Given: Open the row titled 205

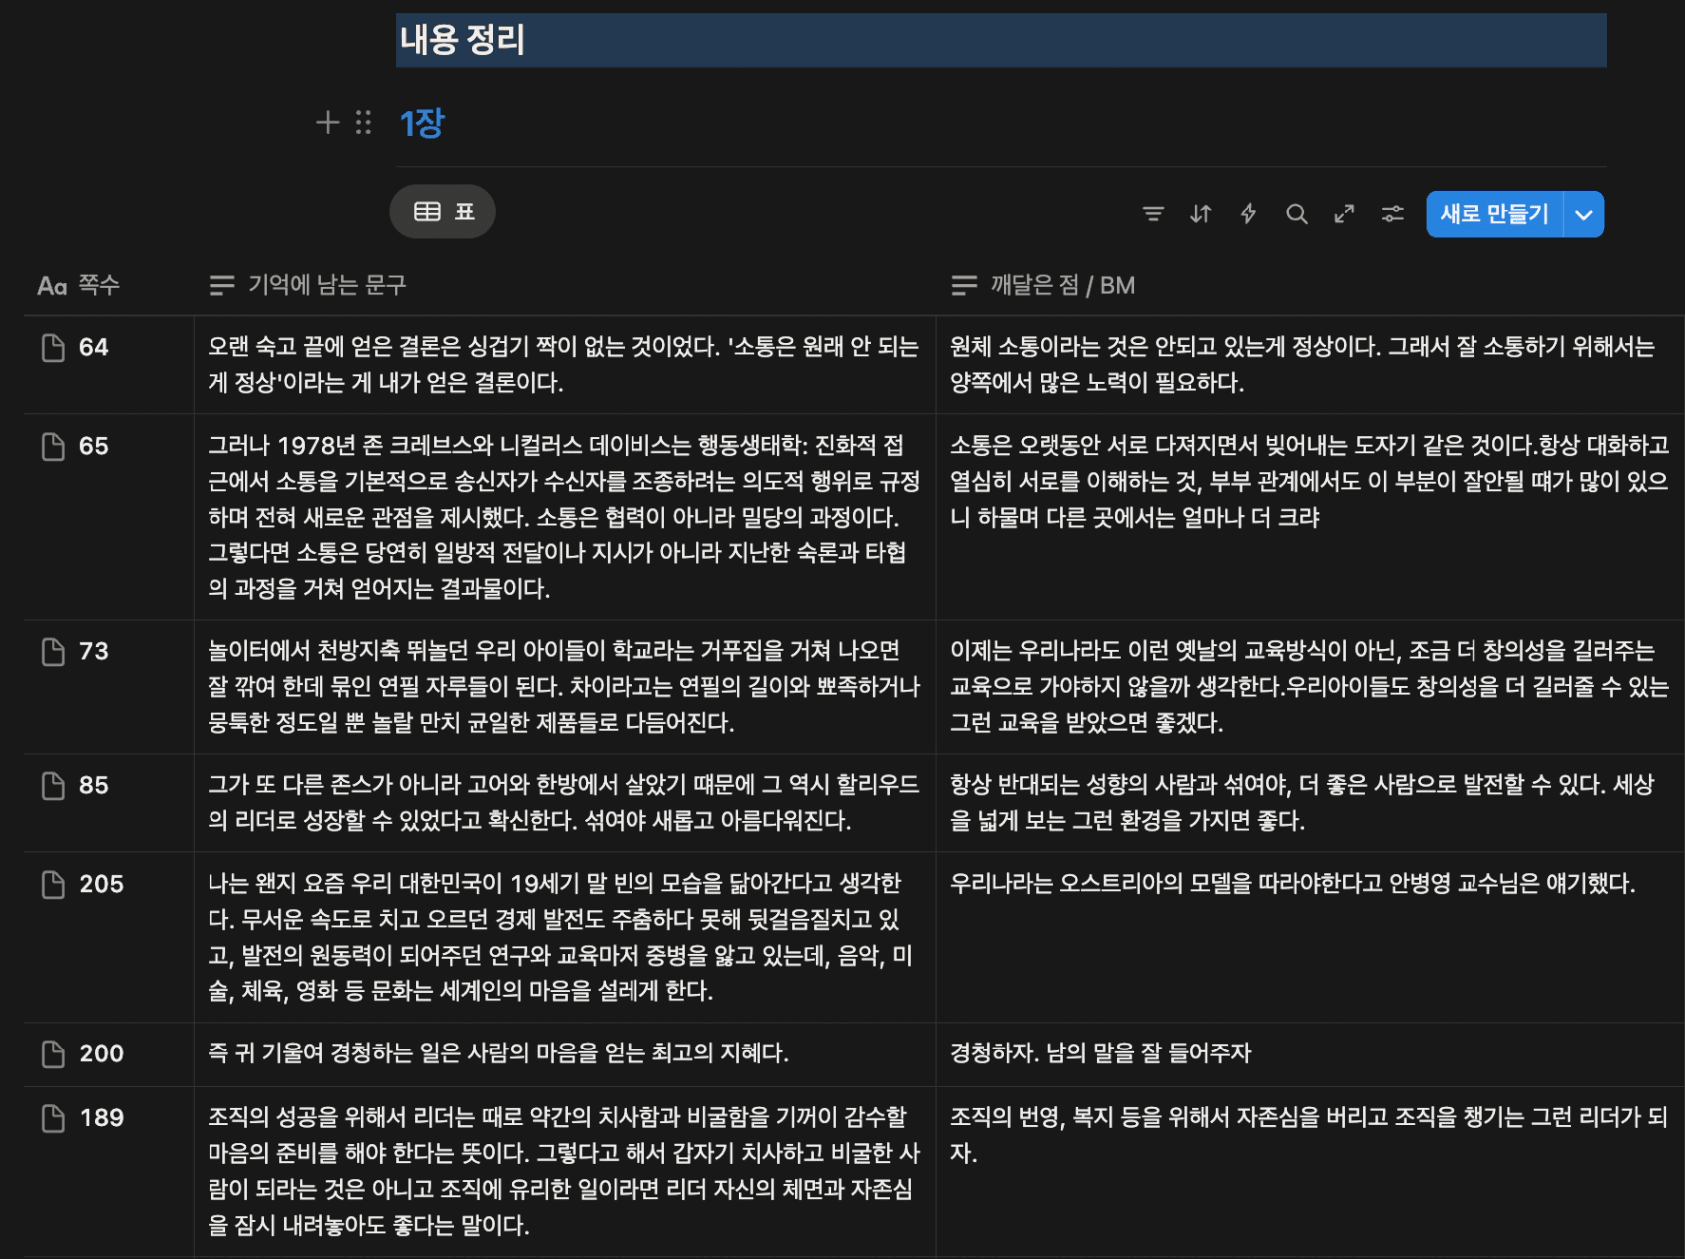Looking at the screenshot, I should point(101,884).
